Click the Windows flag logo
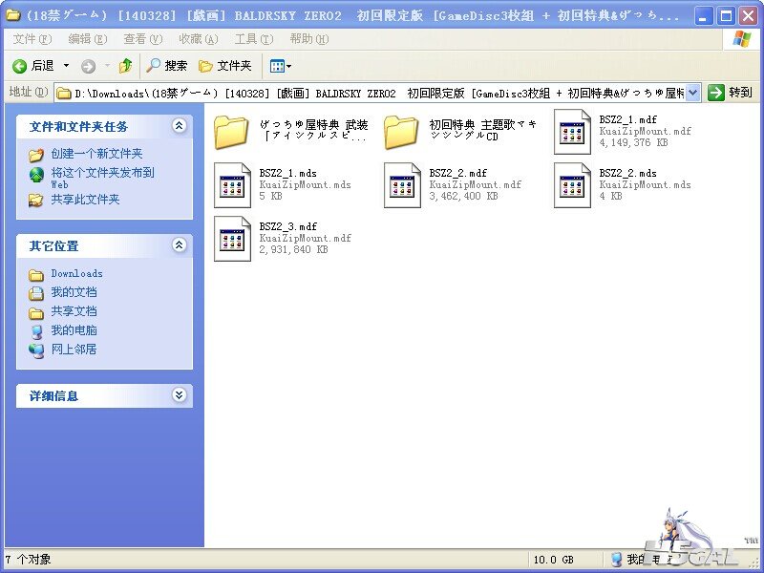Screen dimensions: 764x573 click(x=742, y=39)
